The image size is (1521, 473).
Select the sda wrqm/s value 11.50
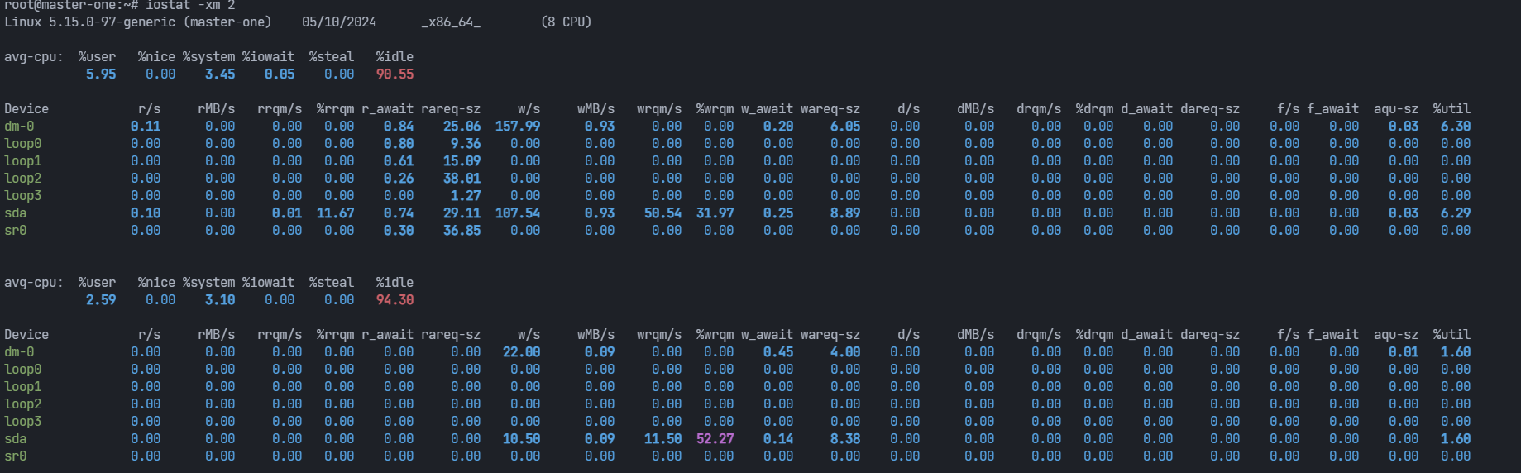pyautogui.click(x=663, y=439)
